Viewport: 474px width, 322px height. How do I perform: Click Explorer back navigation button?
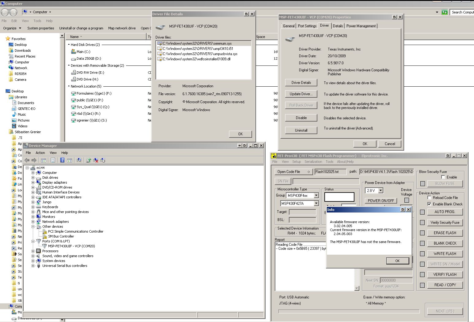point(5,12)
